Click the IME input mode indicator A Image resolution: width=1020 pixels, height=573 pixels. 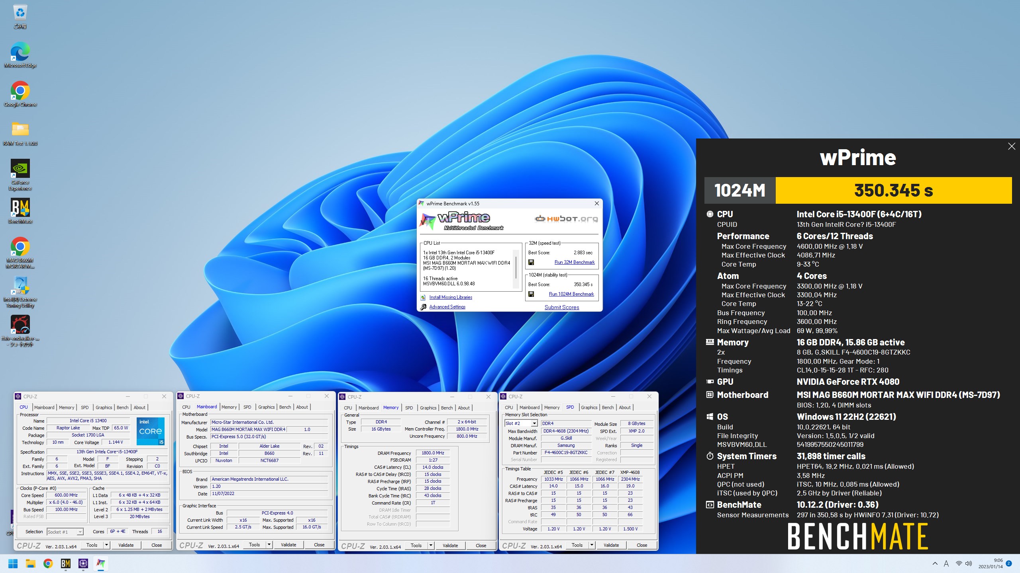tap(946, 563)
